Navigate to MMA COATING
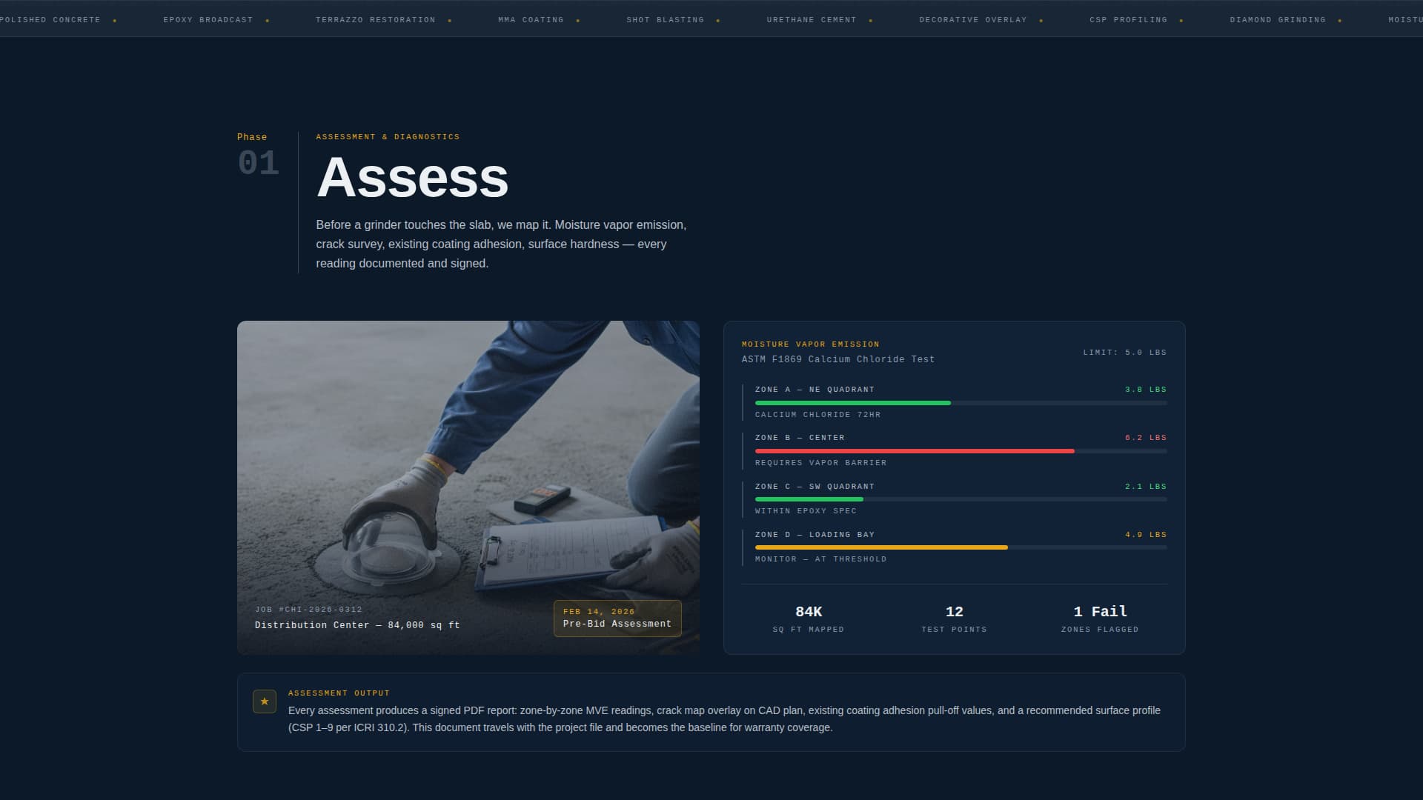Image resolution: width=1423 pixels, height=800 pixels. click(531, 20)
